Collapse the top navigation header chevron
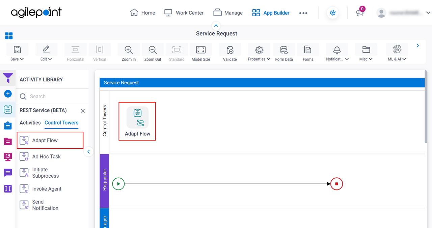The width and height of the screenshot is (432, 228). point(216,25)
